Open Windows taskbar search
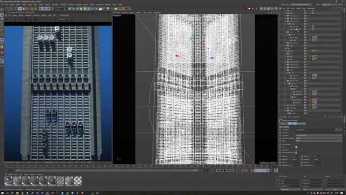 [x=7, y=193]
